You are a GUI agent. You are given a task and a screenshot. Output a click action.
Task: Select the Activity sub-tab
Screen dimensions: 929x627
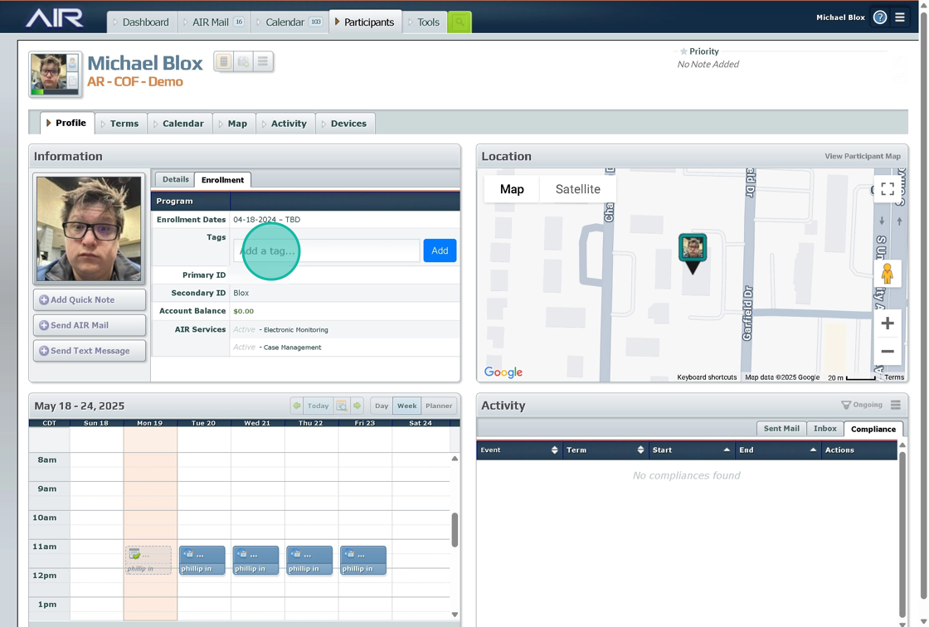(285, 124)
